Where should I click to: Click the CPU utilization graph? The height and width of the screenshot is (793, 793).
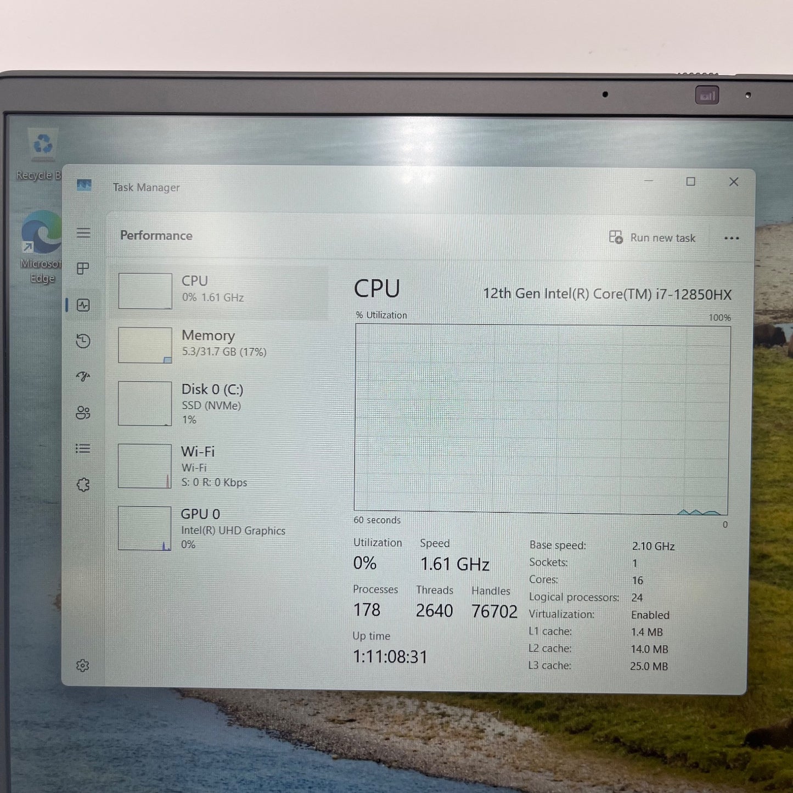542,419
